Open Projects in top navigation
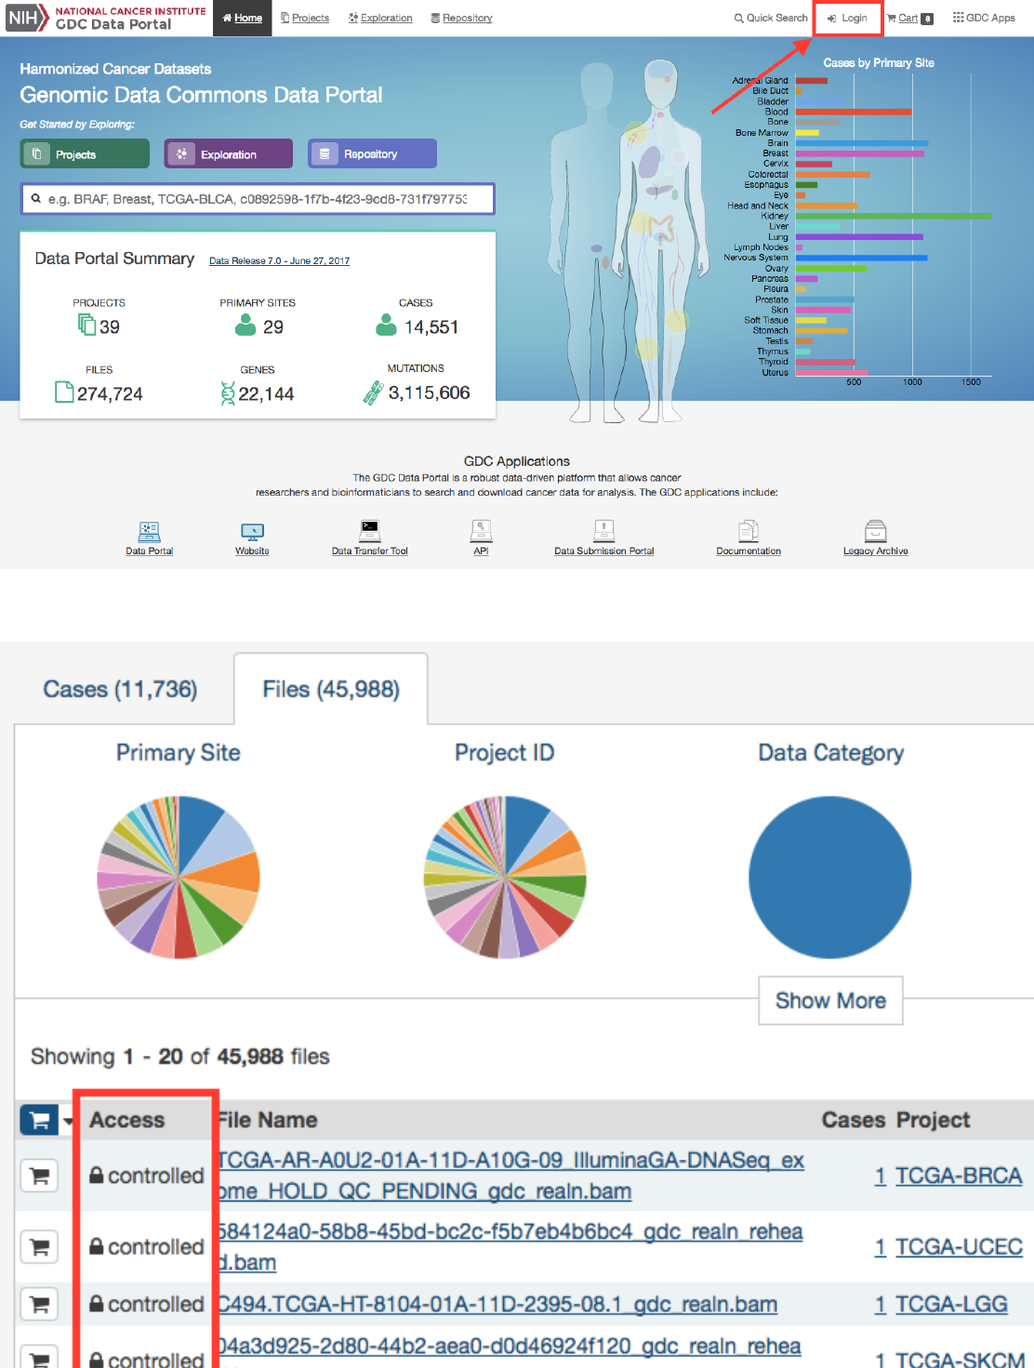The image size is (1034, 1368). tap(305, 18)
